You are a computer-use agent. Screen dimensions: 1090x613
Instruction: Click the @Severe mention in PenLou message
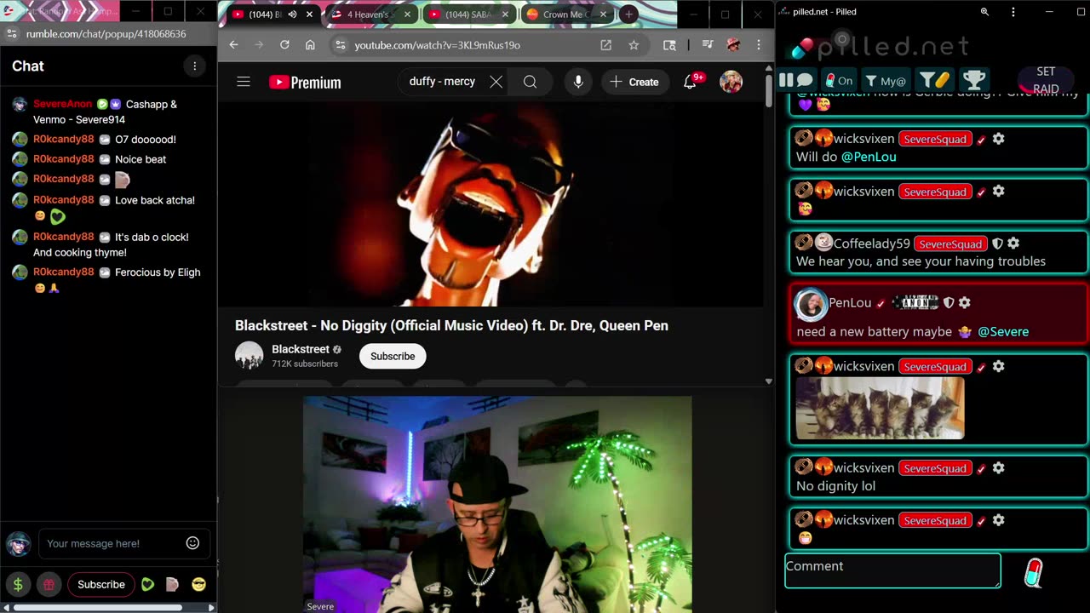point(1003,331)
